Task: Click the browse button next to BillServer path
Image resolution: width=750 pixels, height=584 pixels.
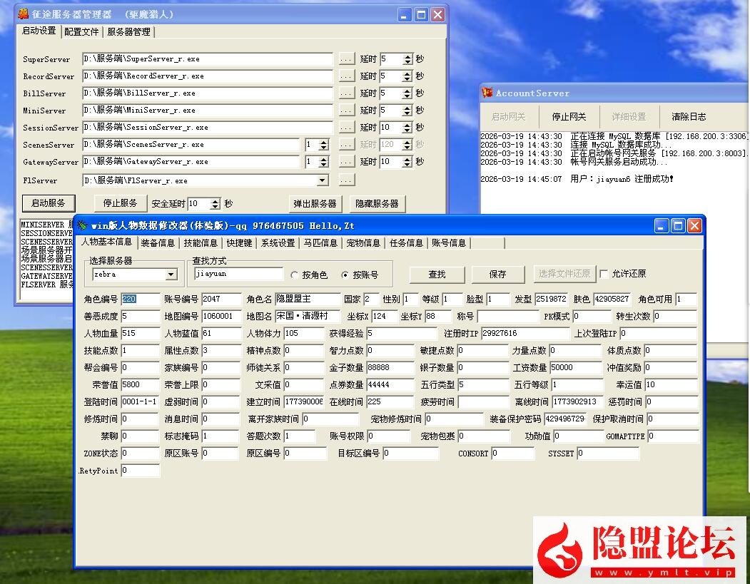Action: (347, 93)
